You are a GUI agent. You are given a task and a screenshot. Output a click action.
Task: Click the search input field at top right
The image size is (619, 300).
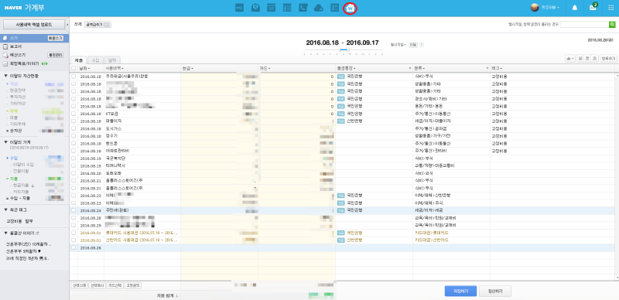pyautogui.click(x=584, y=25)
